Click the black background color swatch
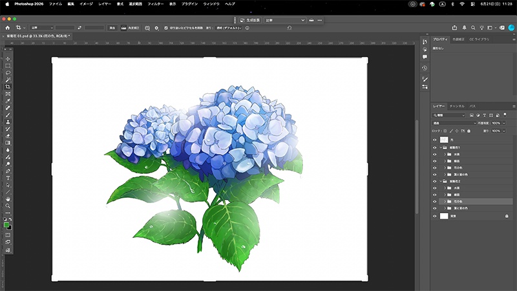 coord(10,228)
